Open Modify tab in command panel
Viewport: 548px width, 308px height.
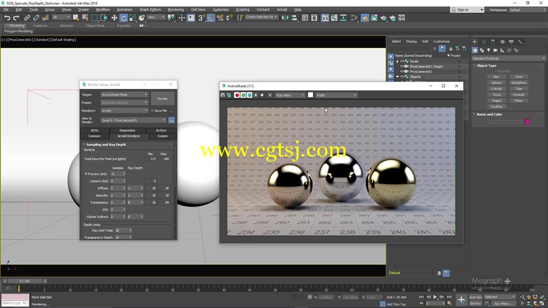pyautogui.click(x=484, y=42)
